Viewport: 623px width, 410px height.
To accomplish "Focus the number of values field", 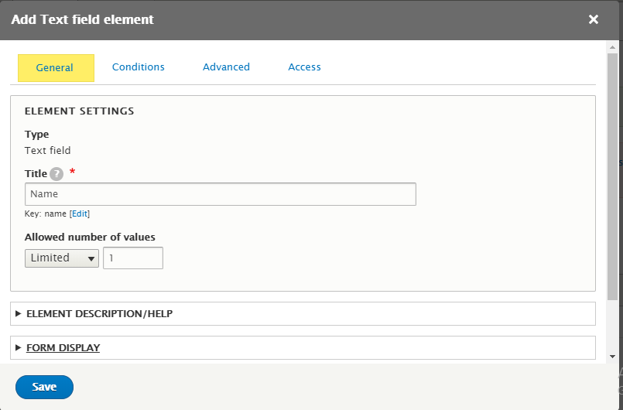I will coord(133,258).
